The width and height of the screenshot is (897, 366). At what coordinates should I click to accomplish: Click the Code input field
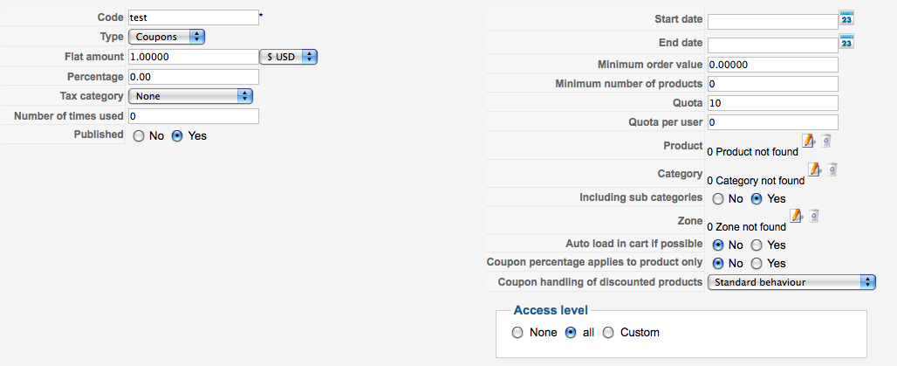pyautogui.click(x=193, y=17)
